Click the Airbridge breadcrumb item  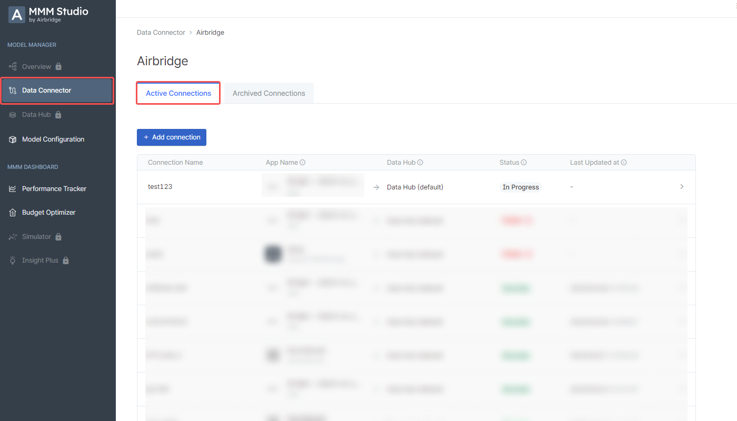click(x=210, y=33)
